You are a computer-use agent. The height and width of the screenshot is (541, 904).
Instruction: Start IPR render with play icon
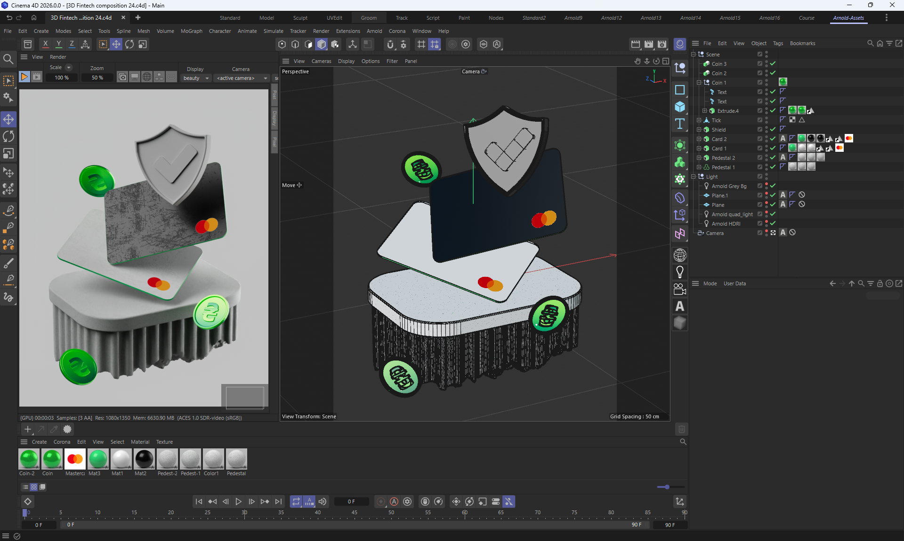(x=24, y=77)
